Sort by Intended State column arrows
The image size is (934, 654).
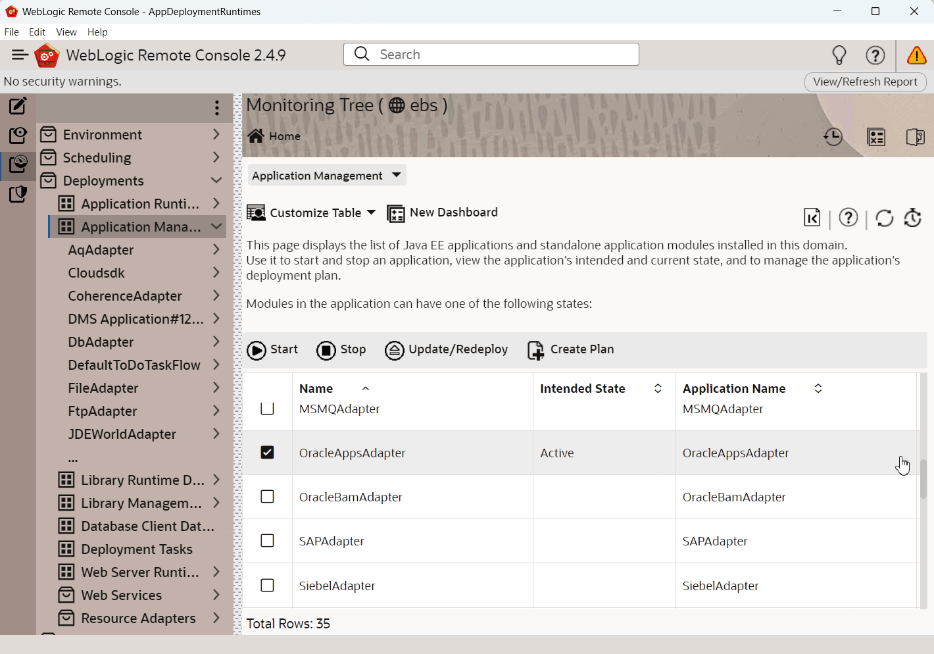[x=658, y=388]
